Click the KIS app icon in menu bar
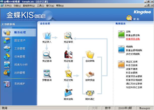This screenshot has width=154, height=110. point(2,6)
